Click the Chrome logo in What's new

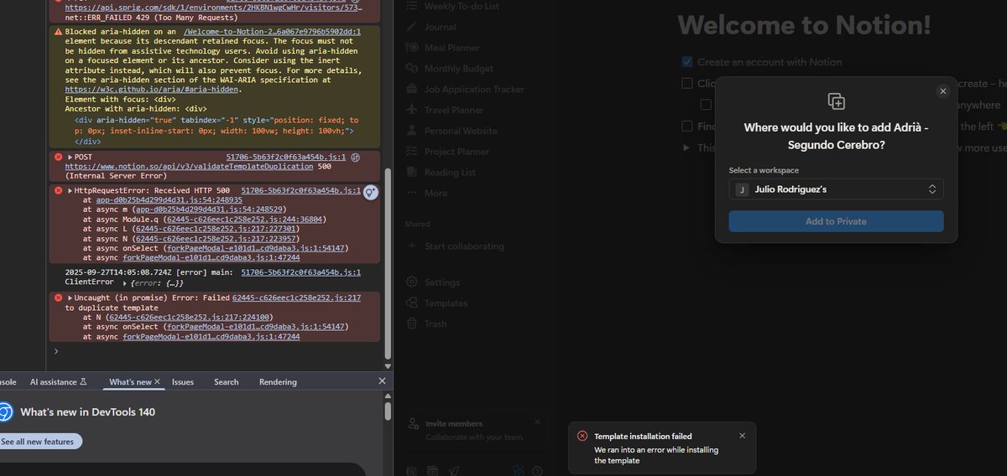(5, 412)
